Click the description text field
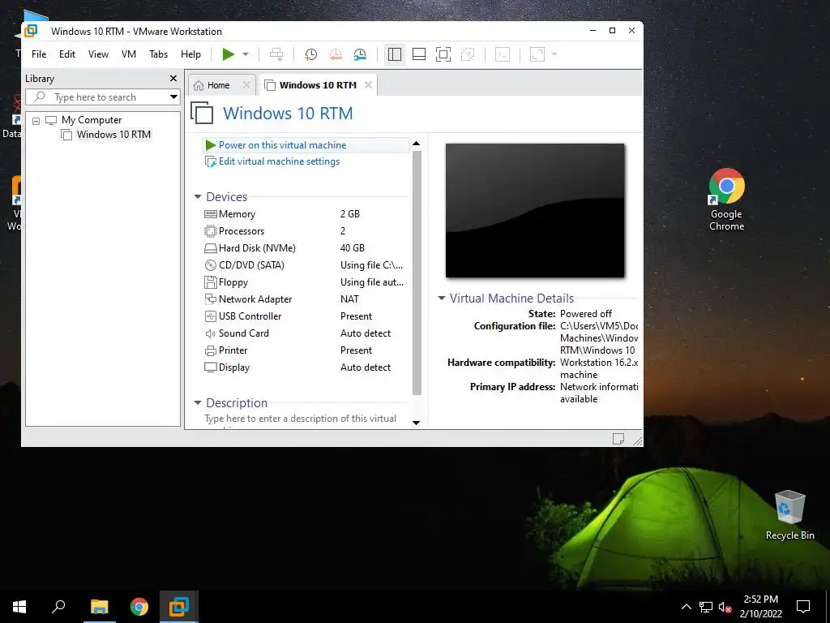The width and height of the screenshot is (830, 623). [300, 419]
